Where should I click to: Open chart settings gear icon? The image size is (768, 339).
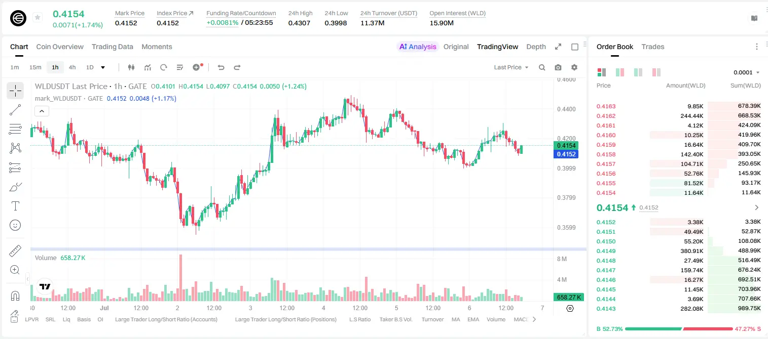pyautogui.click(x=574, y=67)
